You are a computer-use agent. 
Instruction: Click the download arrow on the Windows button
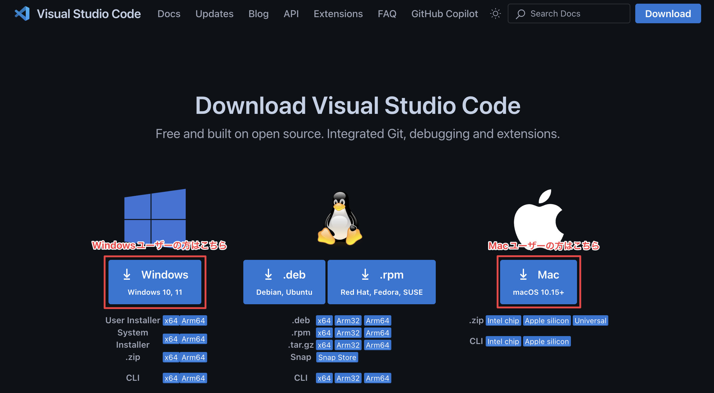tap(127, 275)
